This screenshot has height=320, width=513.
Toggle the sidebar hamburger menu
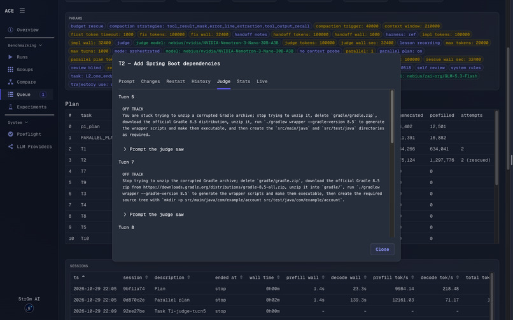click(x=22, y=11)
